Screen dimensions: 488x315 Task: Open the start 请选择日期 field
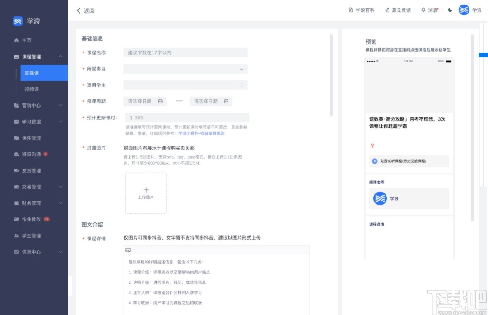pyautogui.click(x=145, y=102)
